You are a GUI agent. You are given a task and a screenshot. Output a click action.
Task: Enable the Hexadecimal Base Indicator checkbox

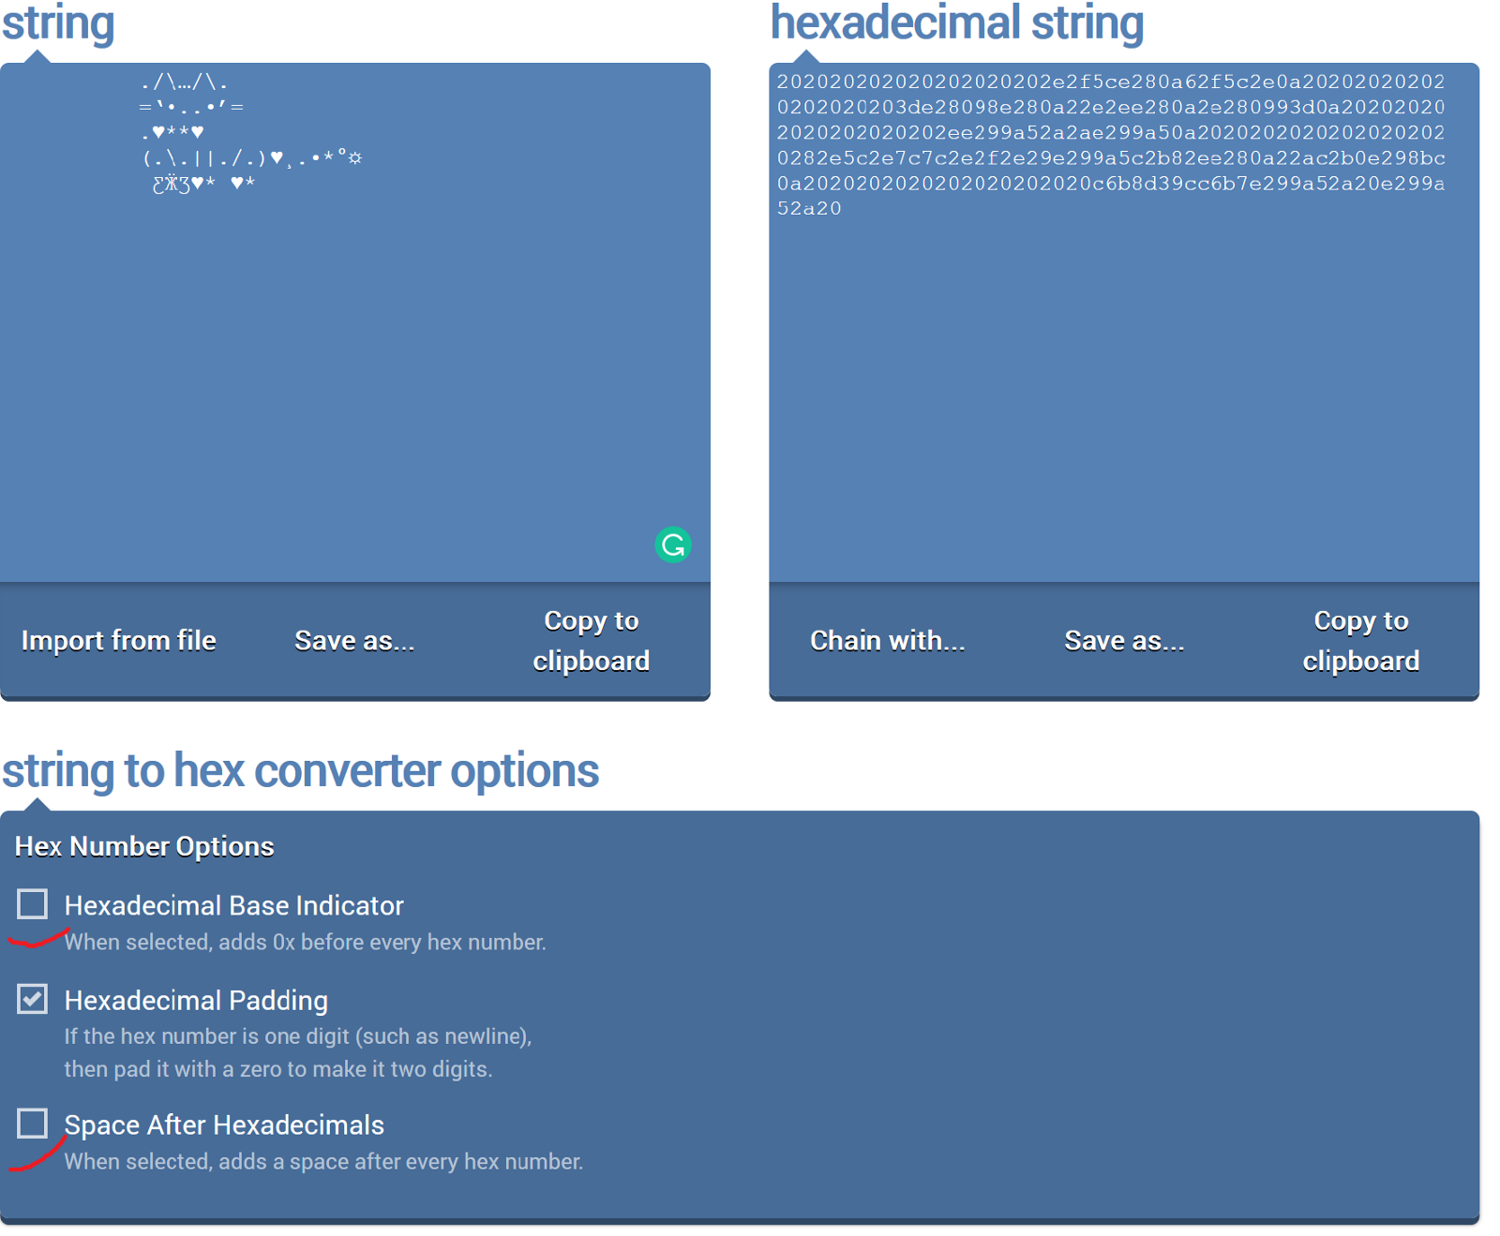point(33,904)
